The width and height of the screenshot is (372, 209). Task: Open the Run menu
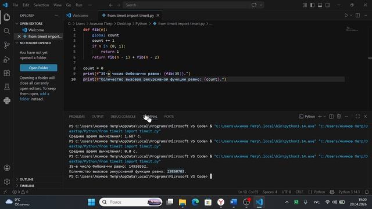tap(79, 5)
